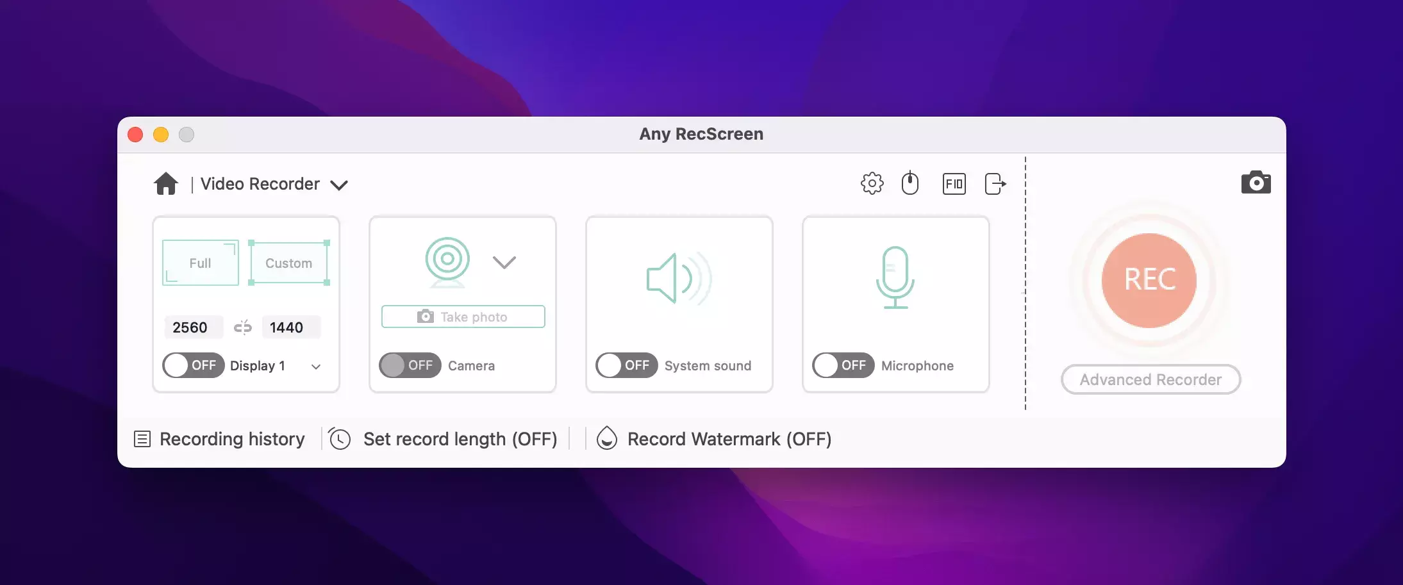Select Full screen recording area

(x=201, y=263)
